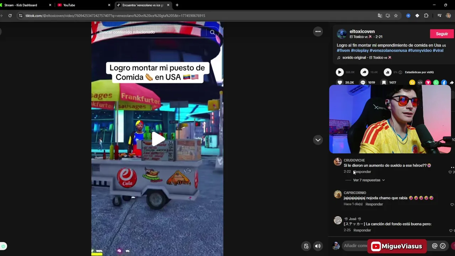This screenshot has height=256, width=455.
Task: Click the yellow repost icon
Action: point(412,82)
